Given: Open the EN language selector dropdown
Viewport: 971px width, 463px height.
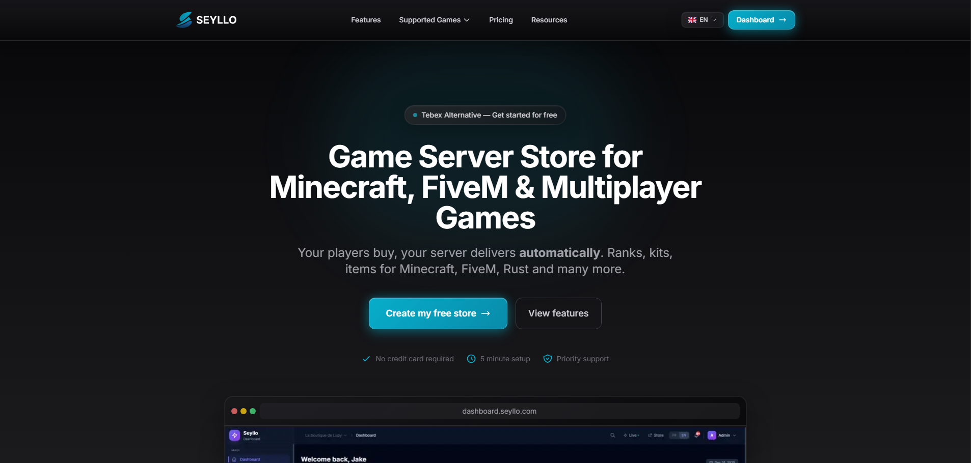Looking at the screenshot, I should [x=703, y=20].
